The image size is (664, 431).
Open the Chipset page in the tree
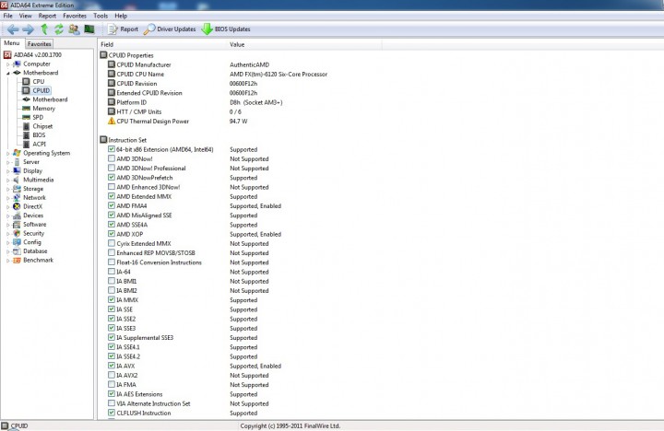[x=38, y=126]
